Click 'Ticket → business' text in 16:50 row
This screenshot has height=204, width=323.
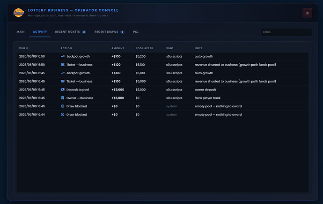79,65
